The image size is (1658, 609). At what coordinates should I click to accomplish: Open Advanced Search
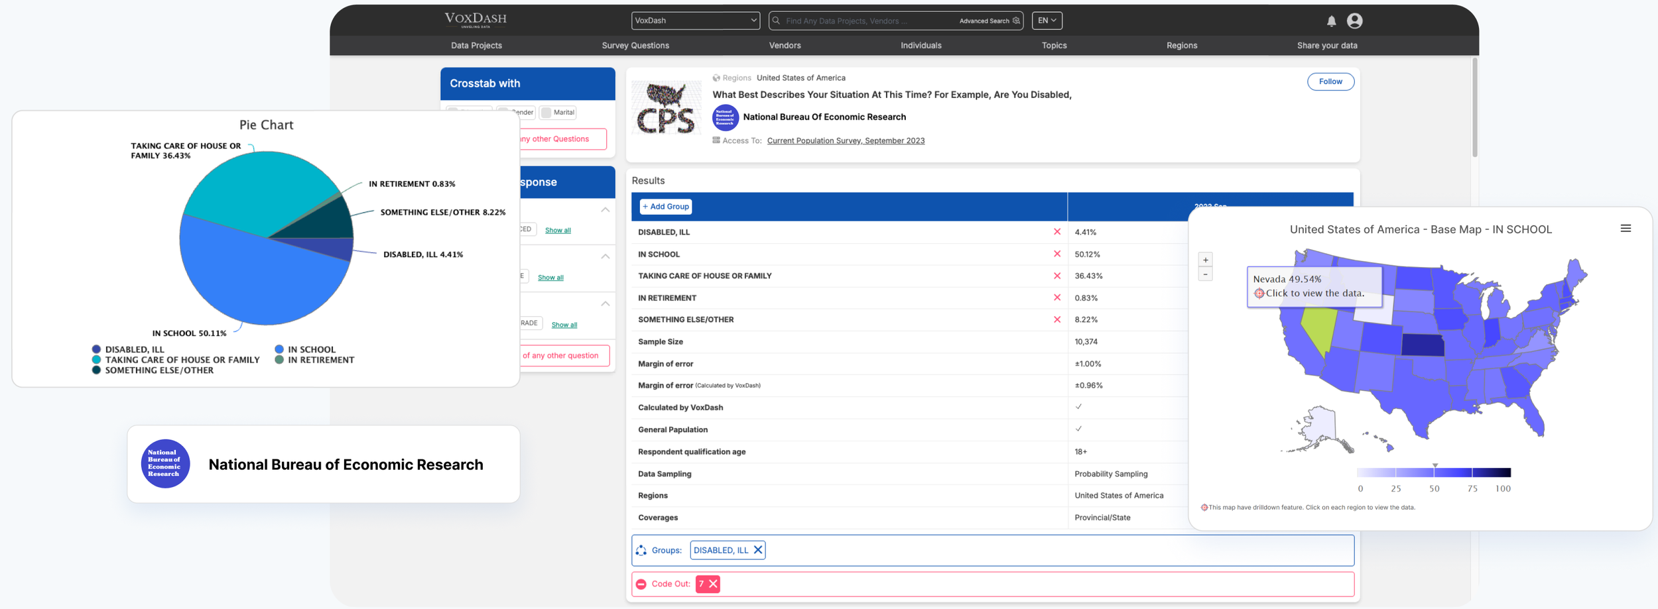[989, 21]
